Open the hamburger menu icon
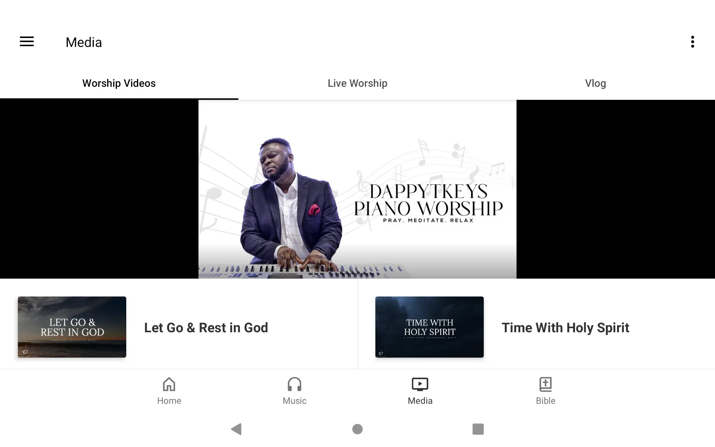 tap(27, 42)
